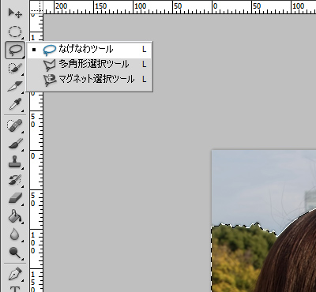Select the Brush tool
Screen dimensions: 316x292
(x=15, y=144)
